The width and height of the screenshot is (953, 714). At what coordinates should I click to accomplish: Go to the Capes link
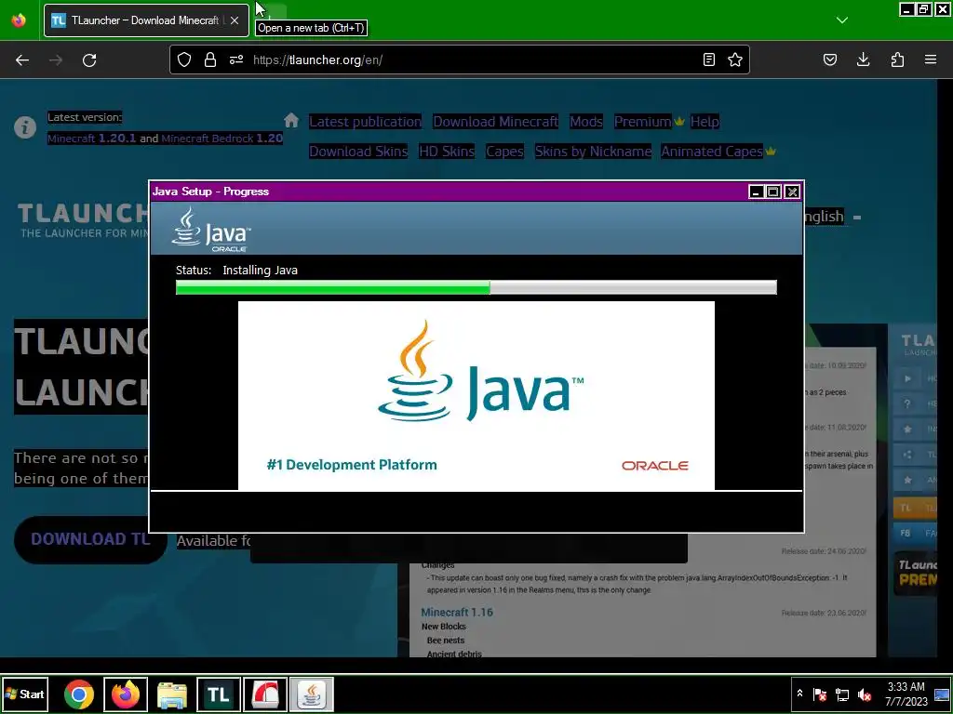click(x=504, y=152)
